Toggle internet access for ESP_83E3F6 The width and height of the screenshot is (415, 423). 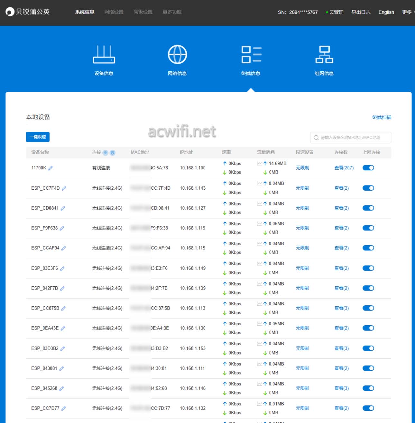[368, 268]
